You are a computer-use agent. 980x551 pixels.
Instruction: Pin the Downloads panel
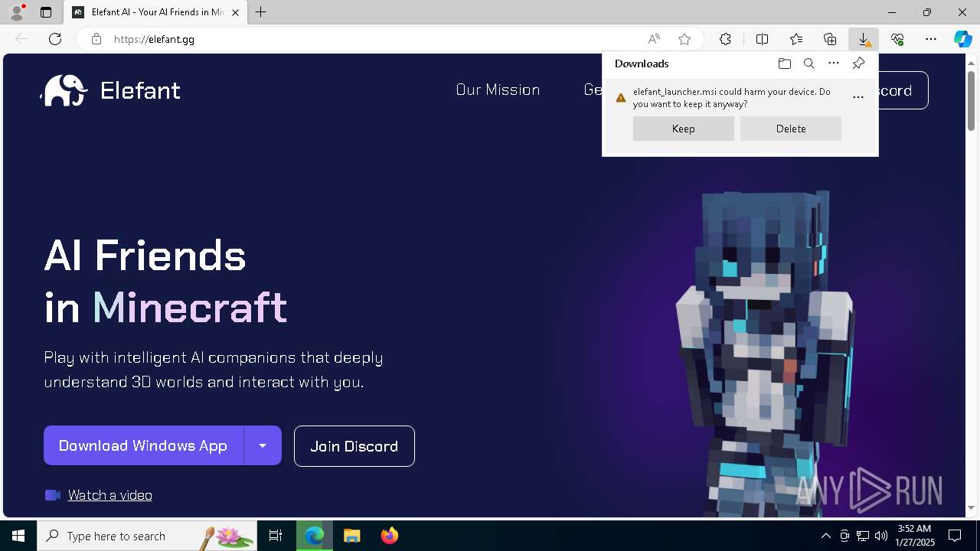[858, 64]
